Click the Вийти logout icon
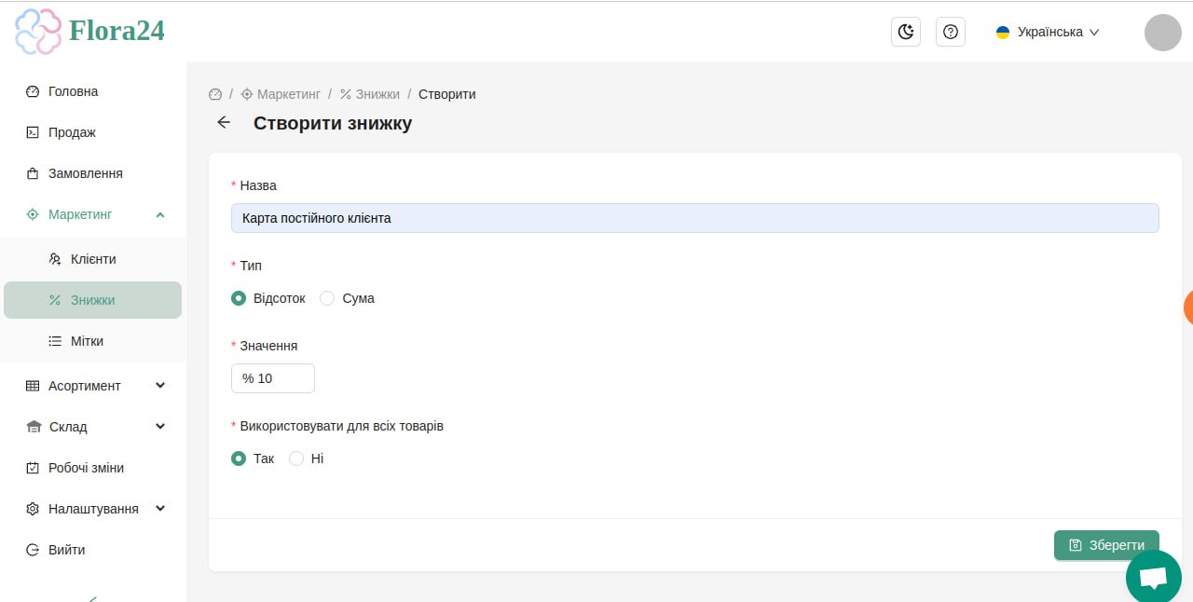Image resolution: width=1193 pixels, height=602 pixels. click(33, 550)
